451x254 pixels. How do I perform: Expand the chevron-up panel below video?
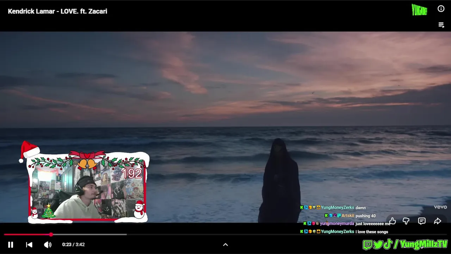[x=225, y=244]
